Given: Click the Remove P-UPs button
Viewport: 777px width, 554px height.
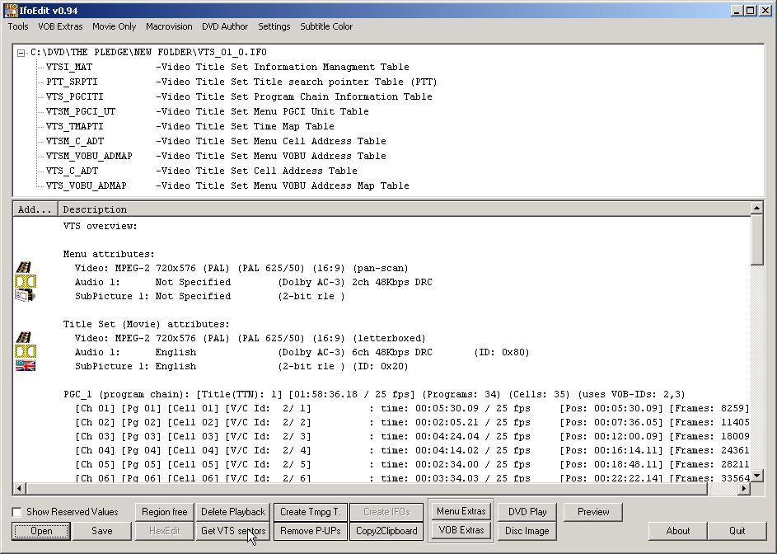Looking at the screenshot, I should click(x=310, y=531).
